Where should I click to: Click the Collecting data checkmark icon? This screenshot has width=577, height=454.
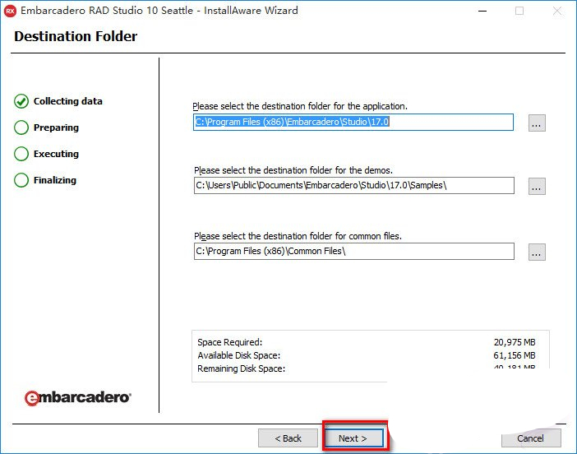21,101
